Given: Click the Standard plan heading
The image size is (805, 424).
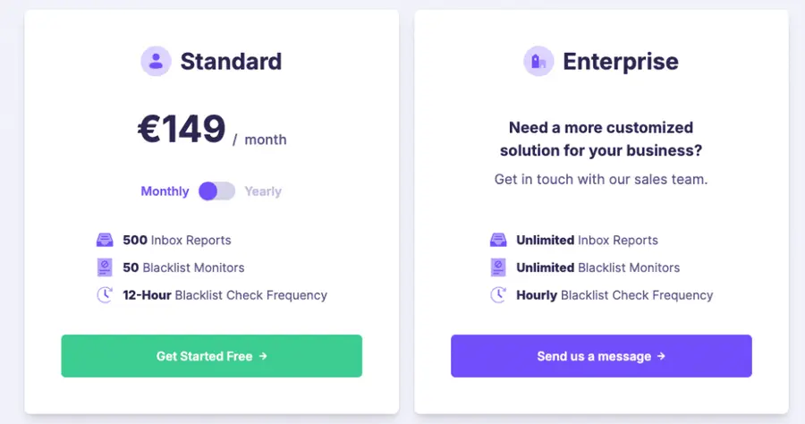Looking at the screenshot, I should (231, 62).
